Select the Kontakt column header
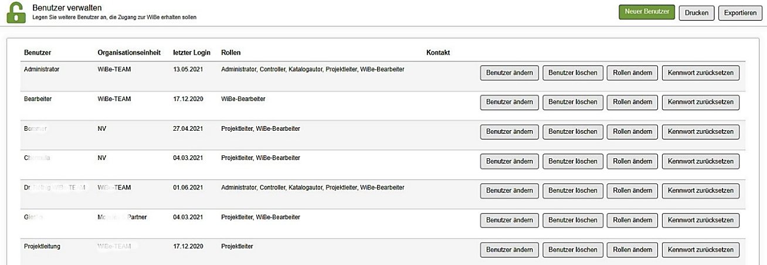 tap(438, 53)
